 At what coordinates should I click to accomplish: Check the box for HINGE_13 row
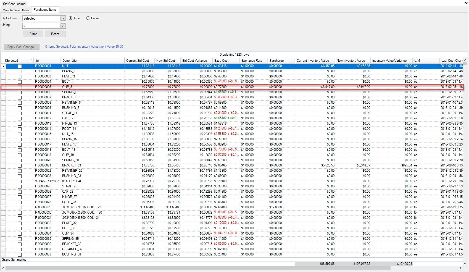click(x=20, y=124)
